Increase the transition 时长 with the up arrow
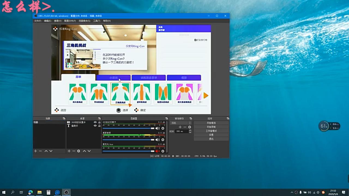Image resolution: width=349 pixels, height=196 pixels. point(190,130)
